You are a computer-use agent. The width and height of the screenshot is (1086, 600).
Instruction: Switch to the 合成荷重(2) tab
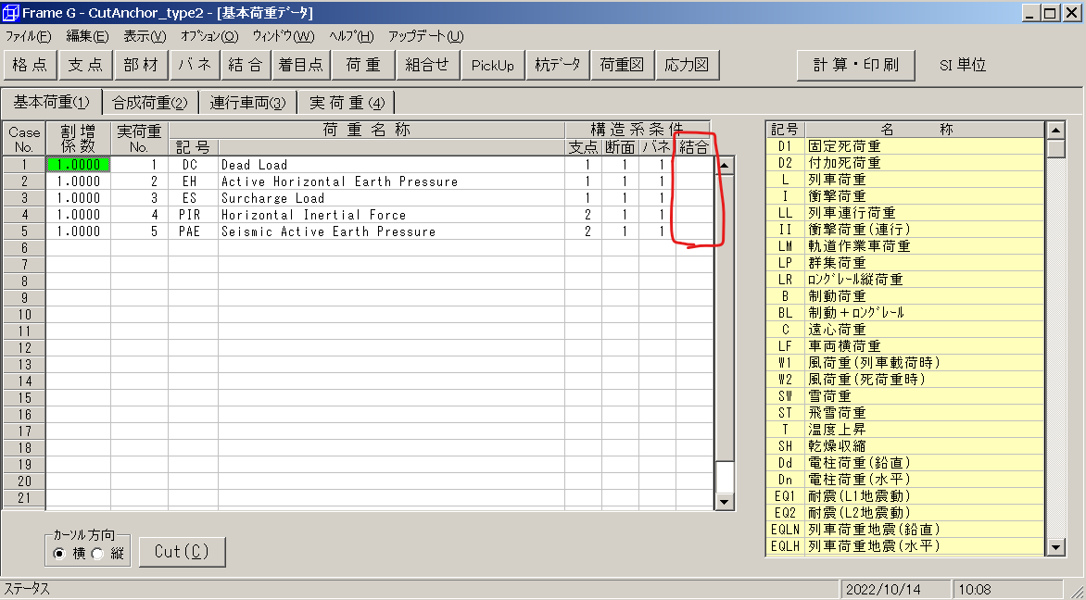point(150,103)
